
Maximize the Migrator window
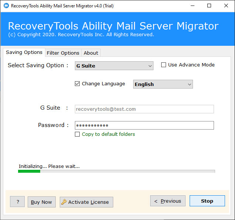click(x=209, y=6)
